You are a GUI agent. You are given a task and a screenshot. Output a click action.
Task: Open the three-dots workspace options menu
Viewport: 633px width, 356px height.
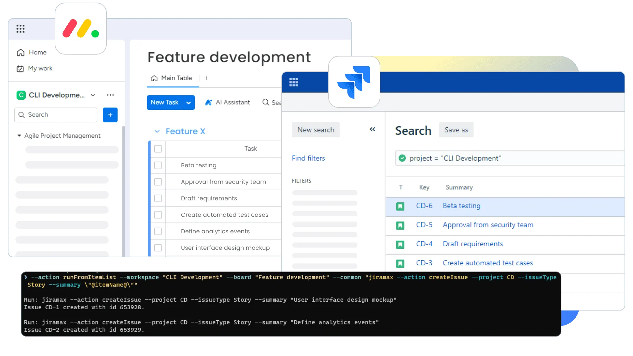click(x=110, y=95)
